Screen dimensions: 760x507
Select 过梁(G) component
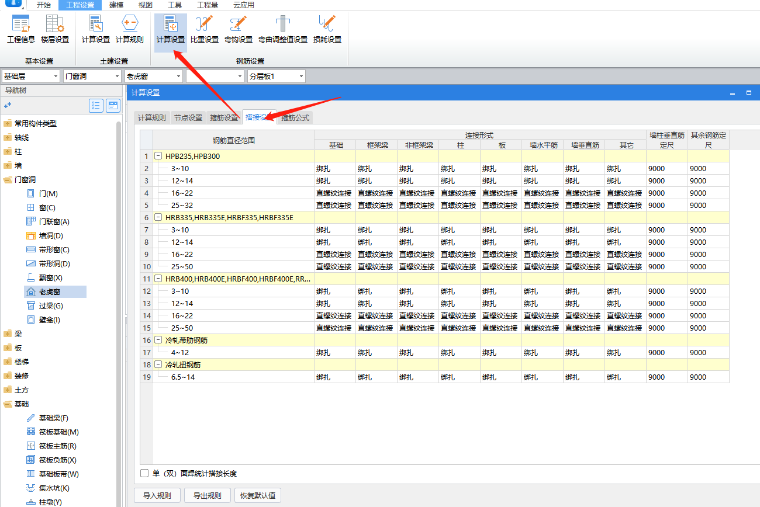coord(44,306)
